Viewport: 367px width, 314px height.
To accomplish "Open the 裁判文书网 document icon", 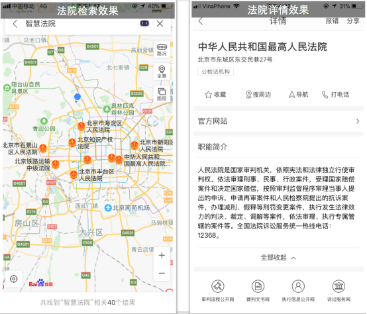I will [258, 286].
